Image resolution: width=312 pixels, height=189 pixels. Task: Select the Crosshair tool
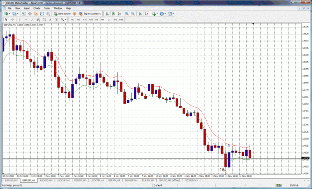pos(12,19)
